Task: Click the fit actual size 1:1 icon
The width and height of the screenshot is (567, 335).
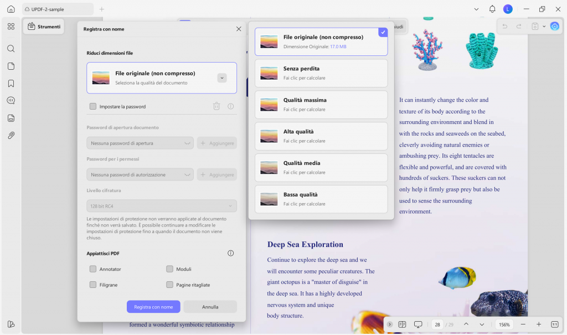Action: pos(555,324)
